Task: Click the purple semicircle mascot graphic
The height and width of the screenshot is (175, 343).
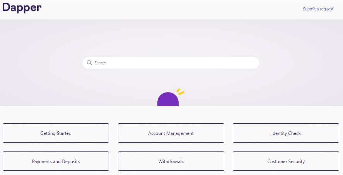Action: [x=168, y=100]
